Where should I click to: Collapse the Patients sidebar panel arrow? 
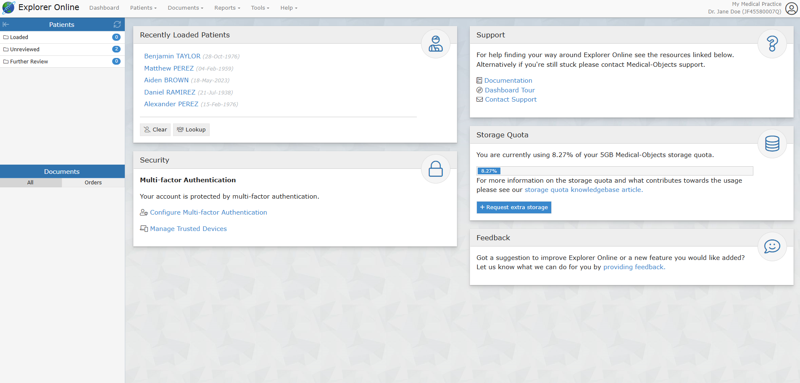coord(6,24)
